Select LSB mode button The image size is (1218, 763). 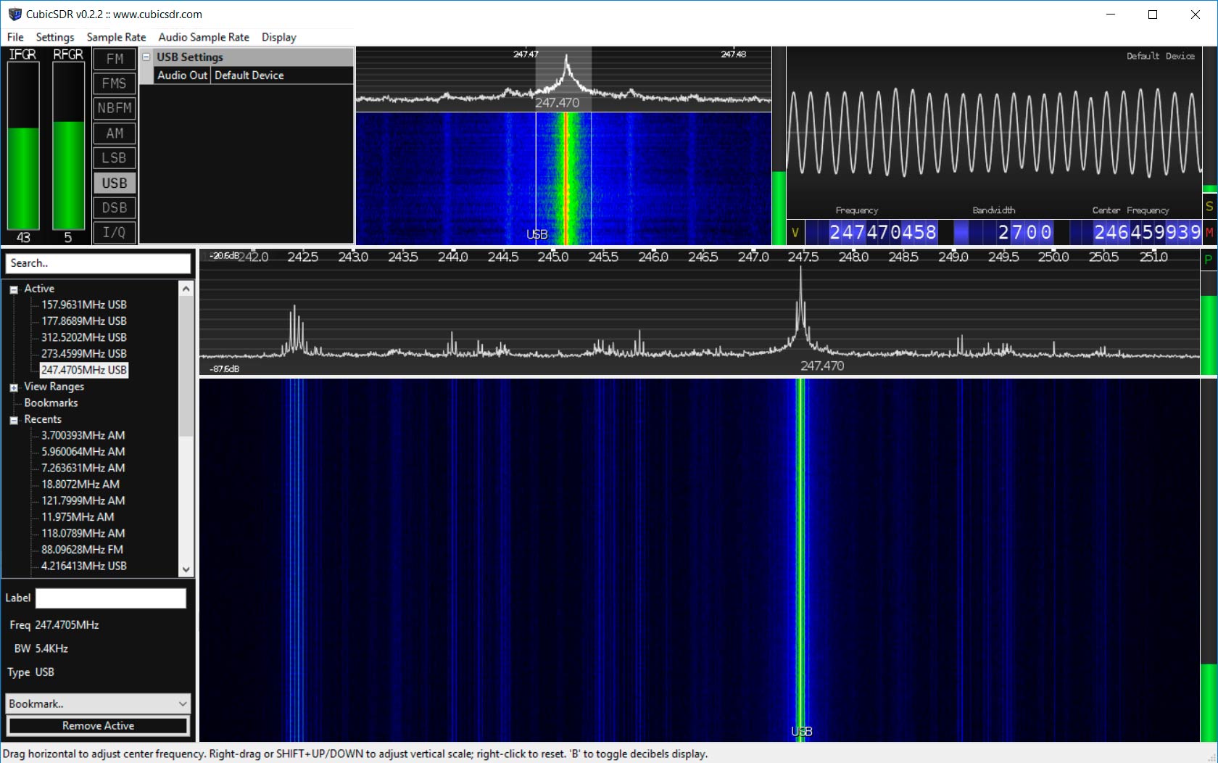pyautogui.click(x=115, y=158)
